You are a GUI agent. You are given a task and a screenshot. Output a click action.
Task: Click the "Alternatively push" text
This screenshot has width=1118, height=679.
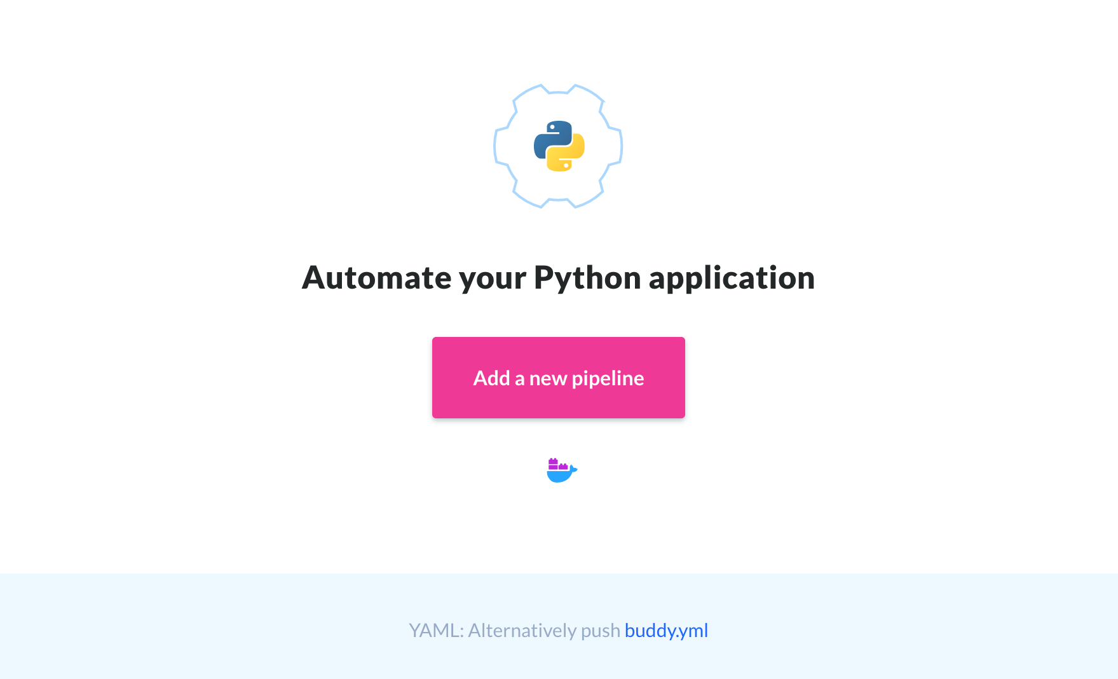click(544, 631)
